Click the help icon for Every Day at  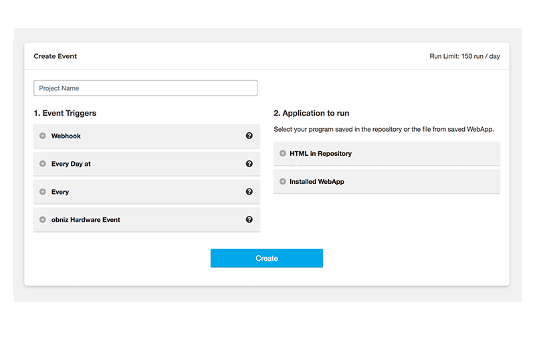point(249,164)
